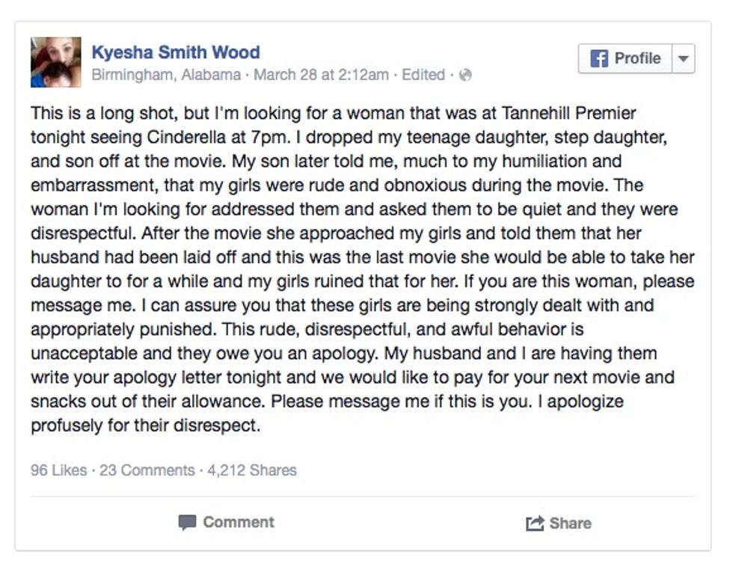This screenshot has height=570, width=733.
Task: Expand the 23 Comments link
Action: coord(147,471)
